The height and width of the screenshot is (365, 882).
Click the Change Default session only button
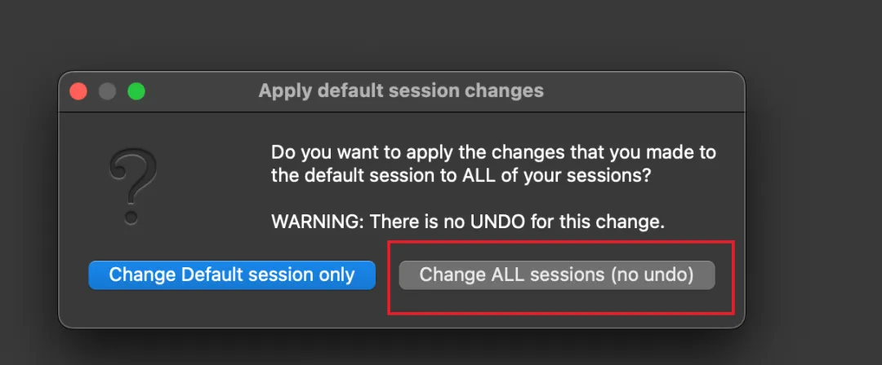(232, 275)
